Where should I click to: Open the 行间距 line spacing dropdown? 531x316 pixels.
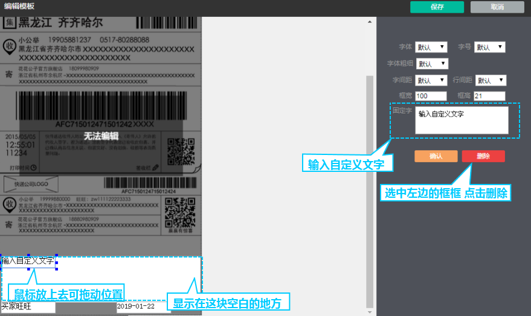[491, 80]
